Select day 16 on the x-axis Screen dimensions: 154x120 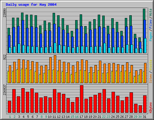click(77, 117)
